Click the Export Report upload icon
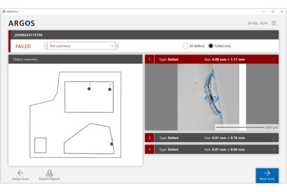This screenshot has width=287, height=192. pyautogui.click(x=49, y=173)
